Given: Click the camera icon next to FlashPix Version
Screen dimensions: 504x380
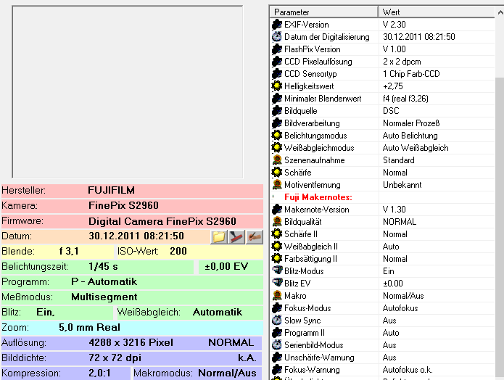Looking at the screenshot, I should pyautogui.click(x=277, y=49).
